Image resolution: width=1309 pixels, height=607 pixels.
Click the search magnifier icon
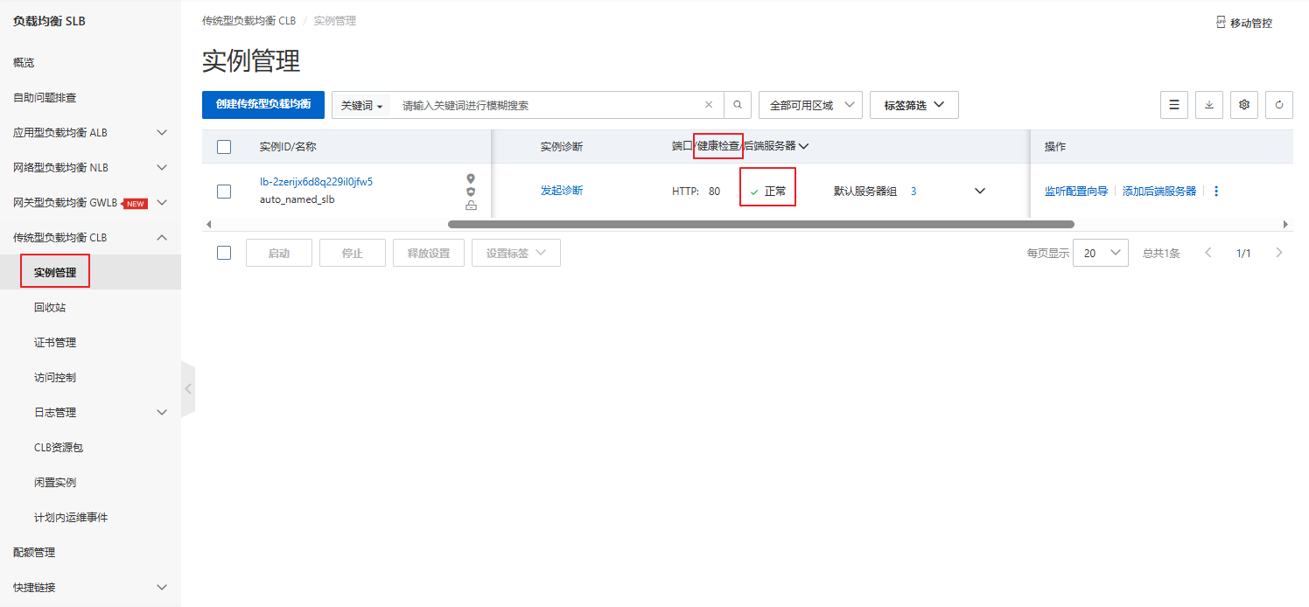[x=738, y=105]
